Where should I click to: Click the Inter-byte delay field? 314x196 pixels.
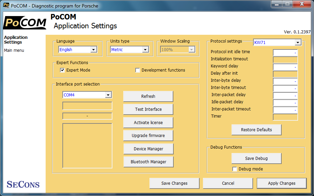pos(285,81)
